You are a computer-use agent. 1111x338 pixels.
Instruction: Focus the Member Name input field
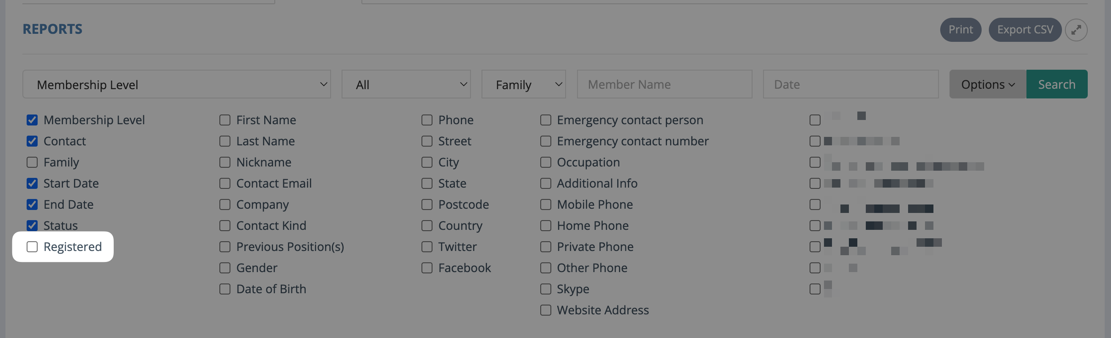point(664,84)
